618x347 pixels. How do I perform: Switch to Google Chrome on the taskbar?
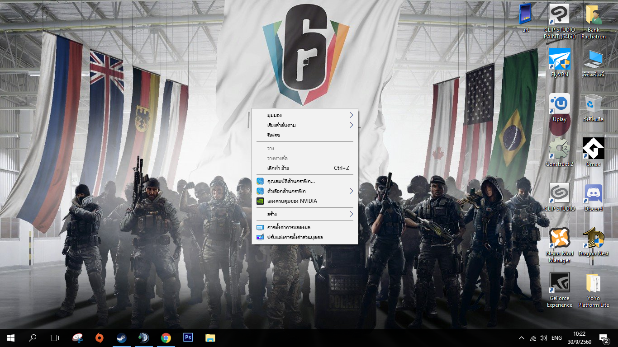(x=166, y=338)
